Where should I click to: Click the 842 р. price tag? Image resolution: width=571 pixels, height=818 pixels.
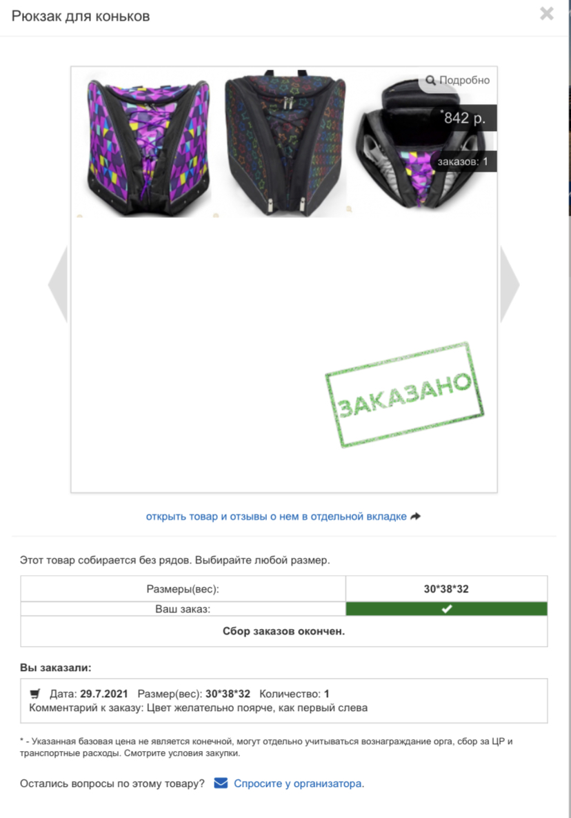point(463,118)
